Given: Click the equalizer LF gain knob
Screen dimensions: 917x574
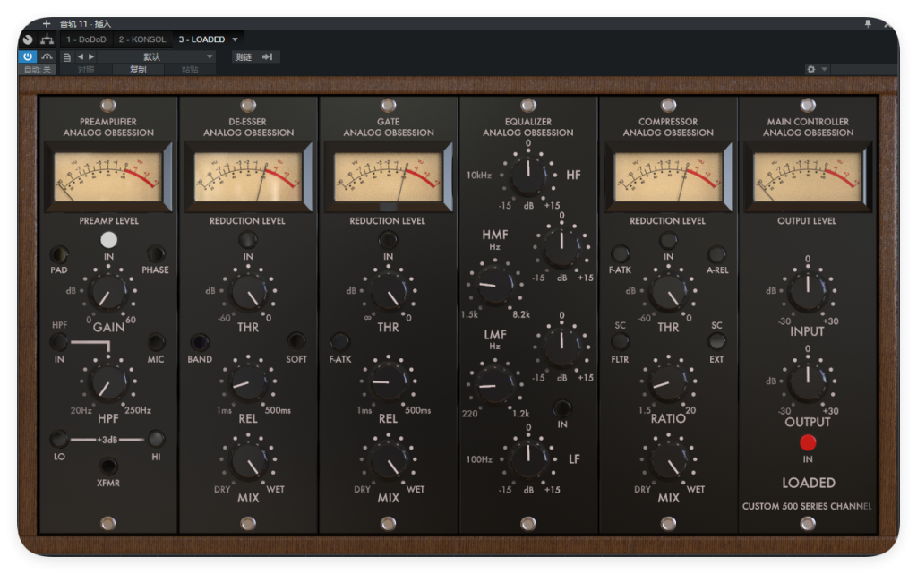Looking at the screenshot, I should (x=528, y=458).
